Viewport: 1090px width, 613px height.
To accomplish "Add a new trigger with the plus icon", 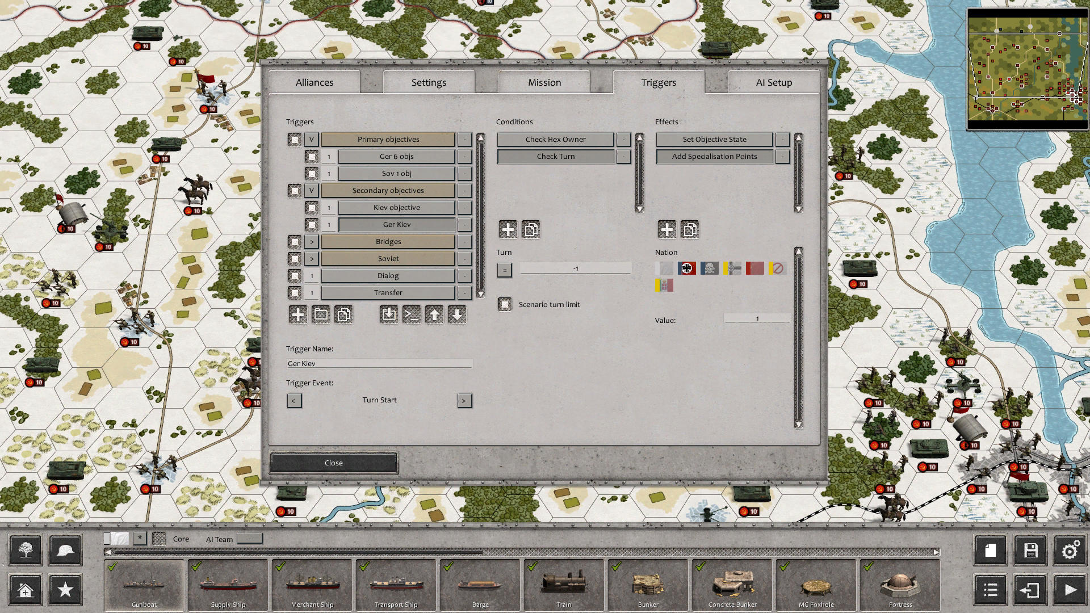I will [x=297, y=314].
